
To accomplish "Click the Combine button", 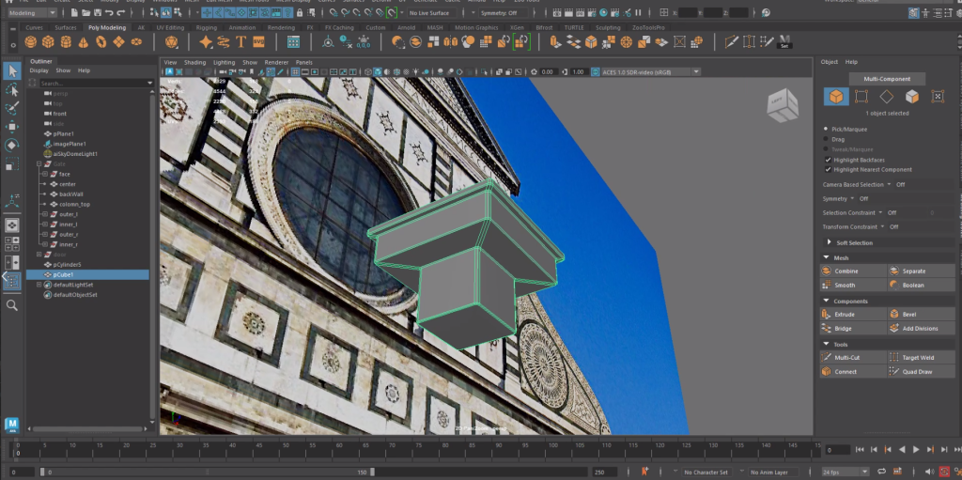I will click(x=853, y=271).
